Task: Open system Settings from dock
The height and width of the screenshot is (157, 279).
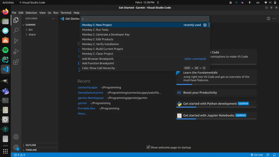Action: coord(5,120)
